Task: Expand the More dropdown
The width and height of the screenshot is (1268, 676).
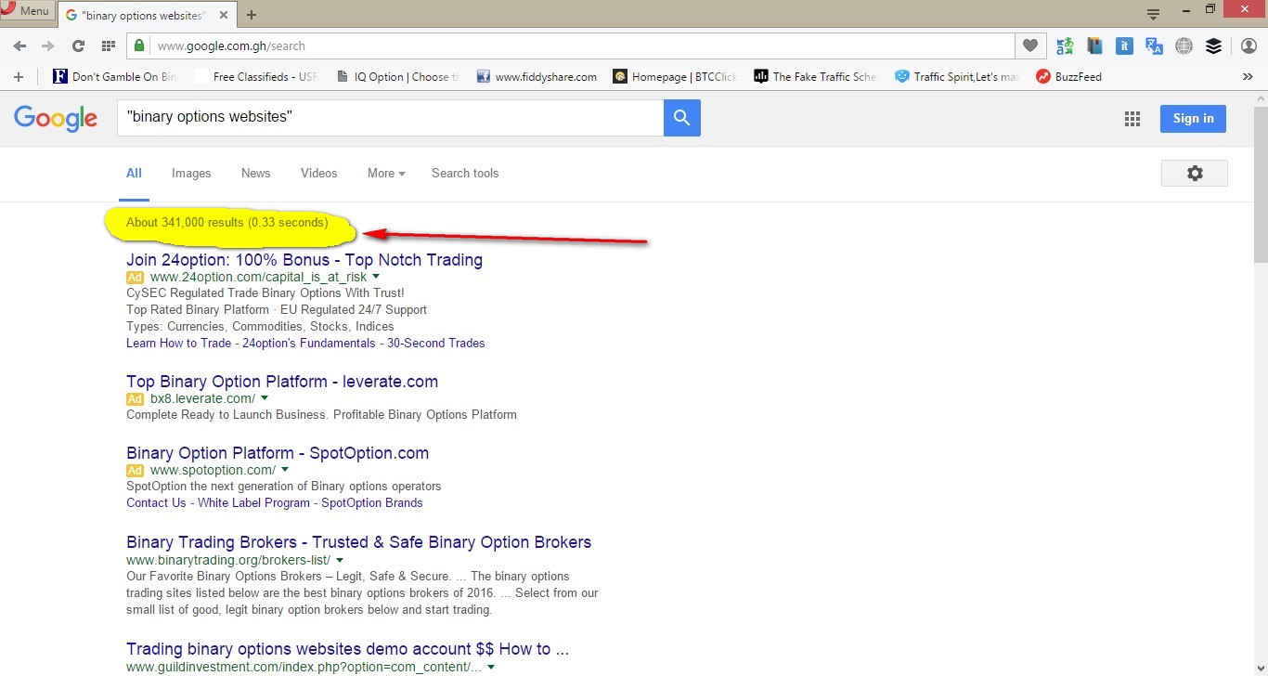Action: pos(386,173)
